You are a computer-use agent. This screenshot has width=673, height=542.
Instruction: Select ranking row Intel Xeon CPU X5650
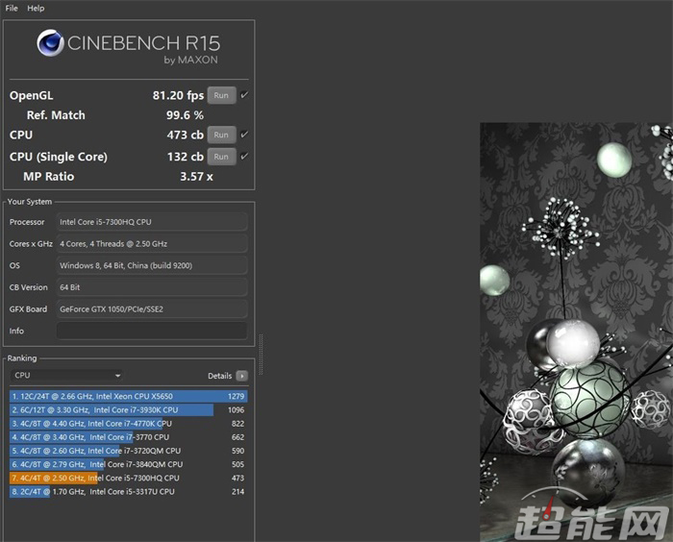point(128,396)
